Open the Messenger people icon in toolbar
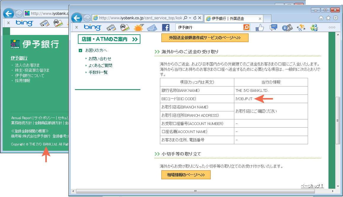This screenshot has width=343, height=197. point(314,28)
